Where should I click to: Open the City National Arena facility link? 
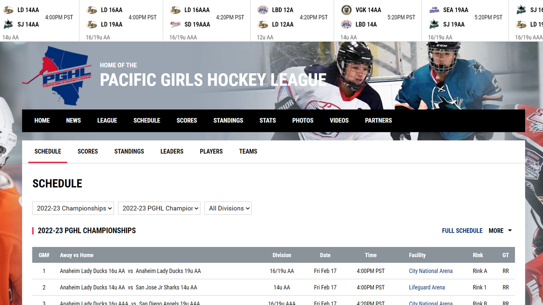click(x=430, y=271)
